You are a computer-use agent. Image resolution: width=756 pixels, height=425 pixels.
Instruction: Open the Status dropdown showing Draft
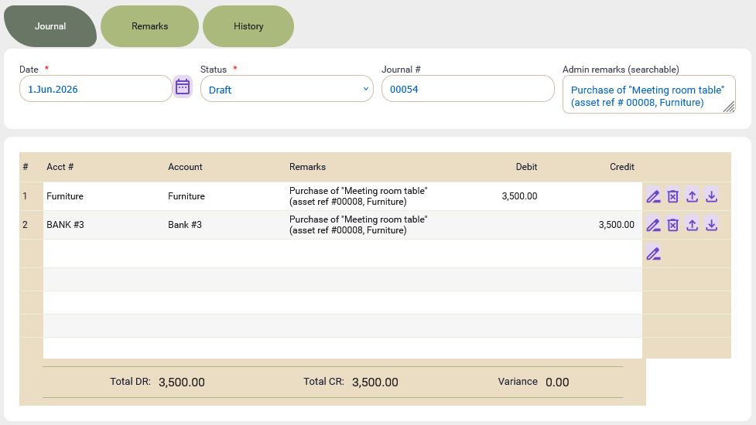pos(287,89)
